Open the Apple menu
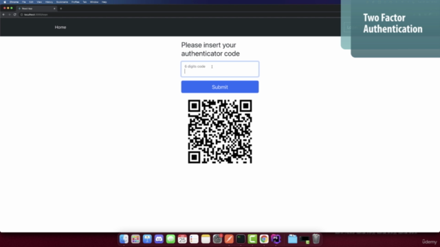This screenshot has height=247, width=440. 5,2
